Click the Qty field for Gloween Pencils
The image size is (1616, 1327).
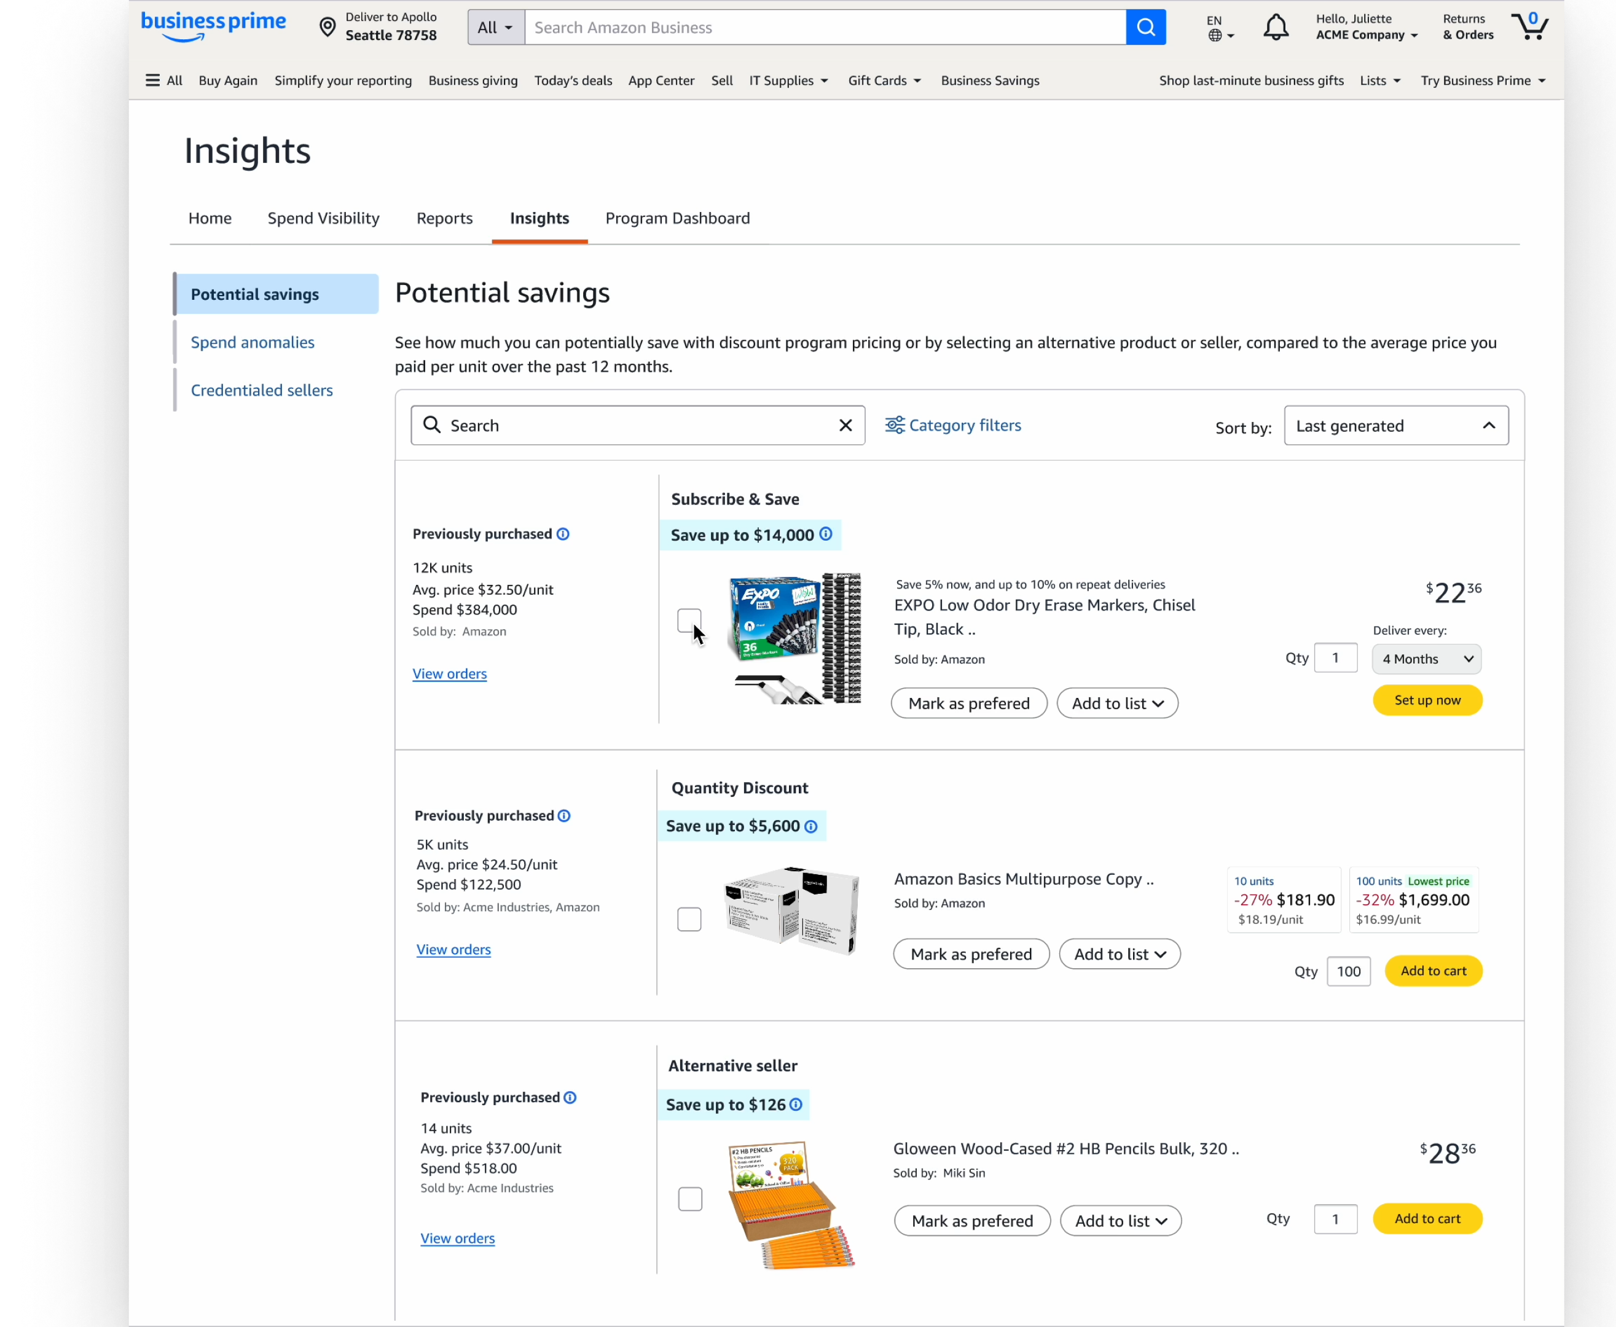coord(1335,1219)
